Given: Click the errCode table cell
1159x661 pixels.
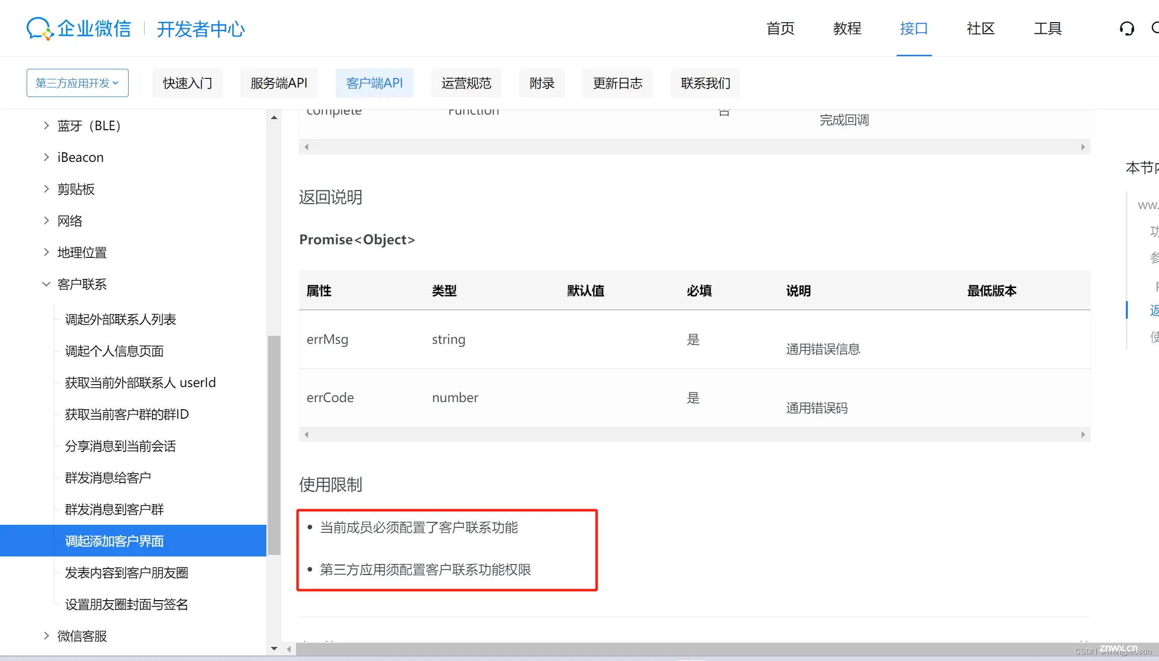Looking at the screenshot, I should pyautogui.click(x=330, y=398).
